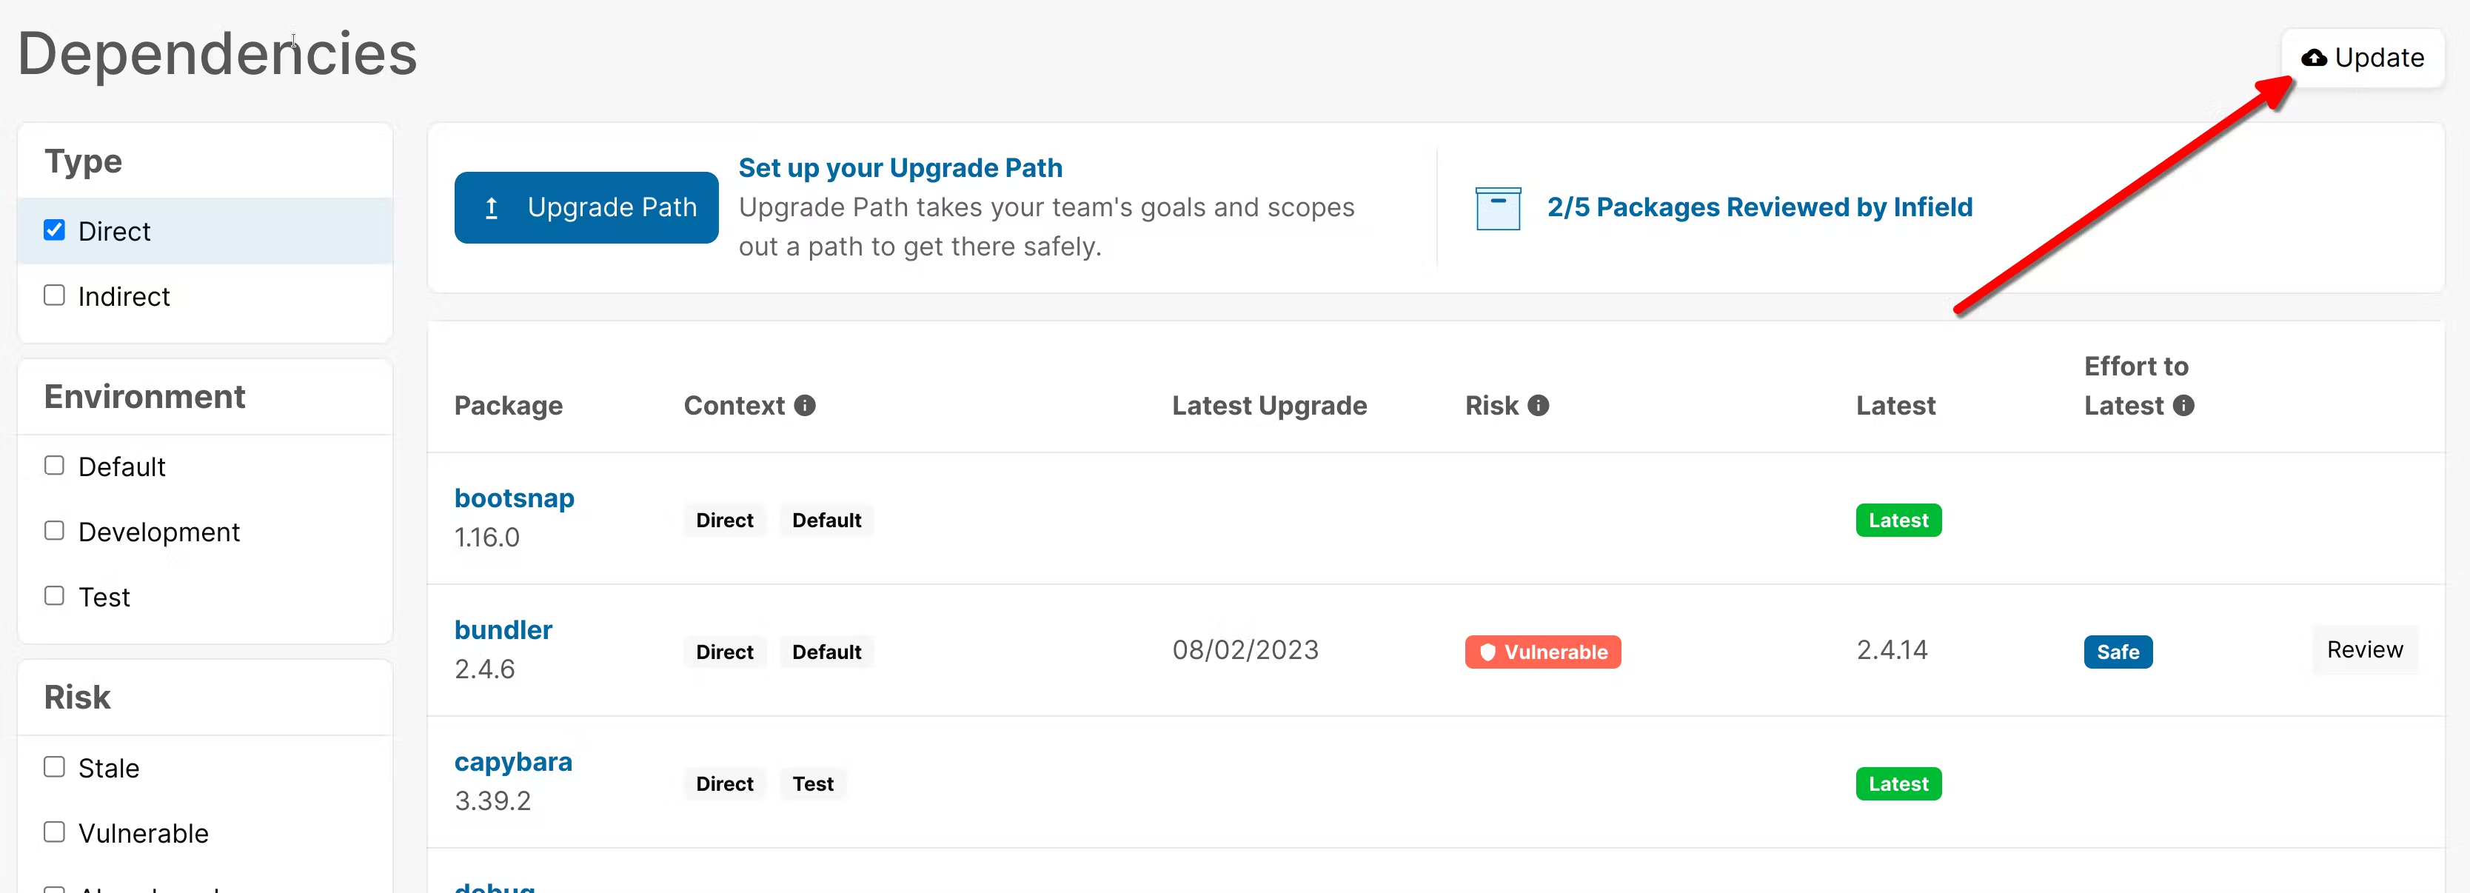
Task: Uncheck the Direct type checkbox
Action: 55,230
